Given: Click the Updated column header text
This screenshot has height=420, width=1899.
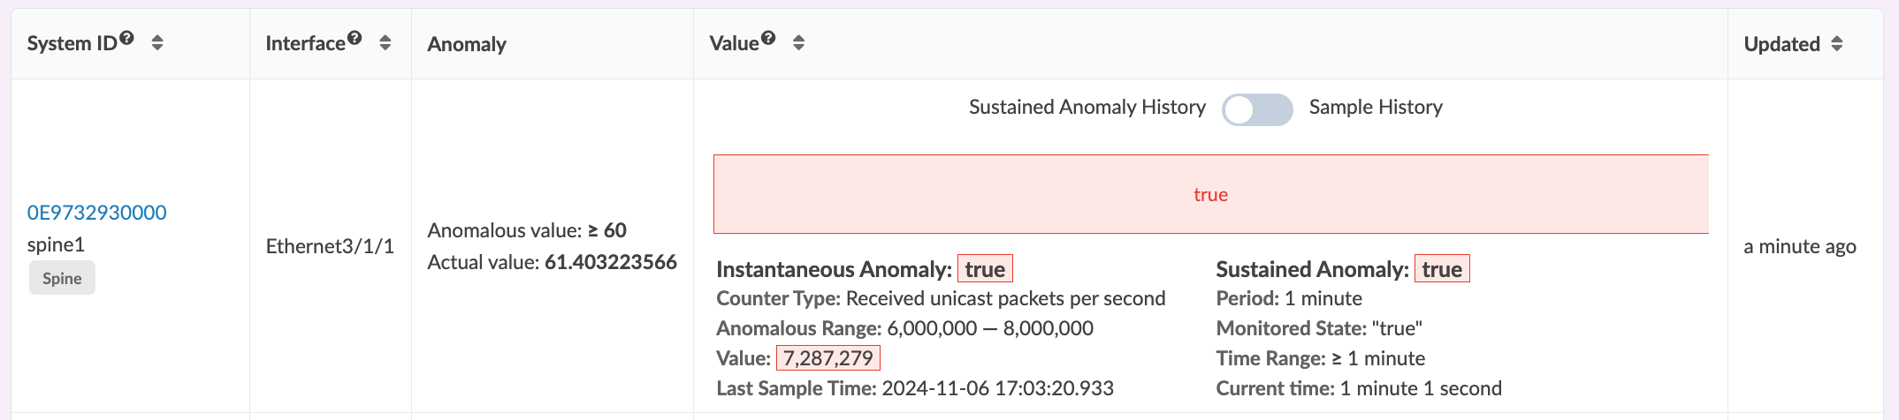Looking at the screenshot, I should coord(1781,44).
